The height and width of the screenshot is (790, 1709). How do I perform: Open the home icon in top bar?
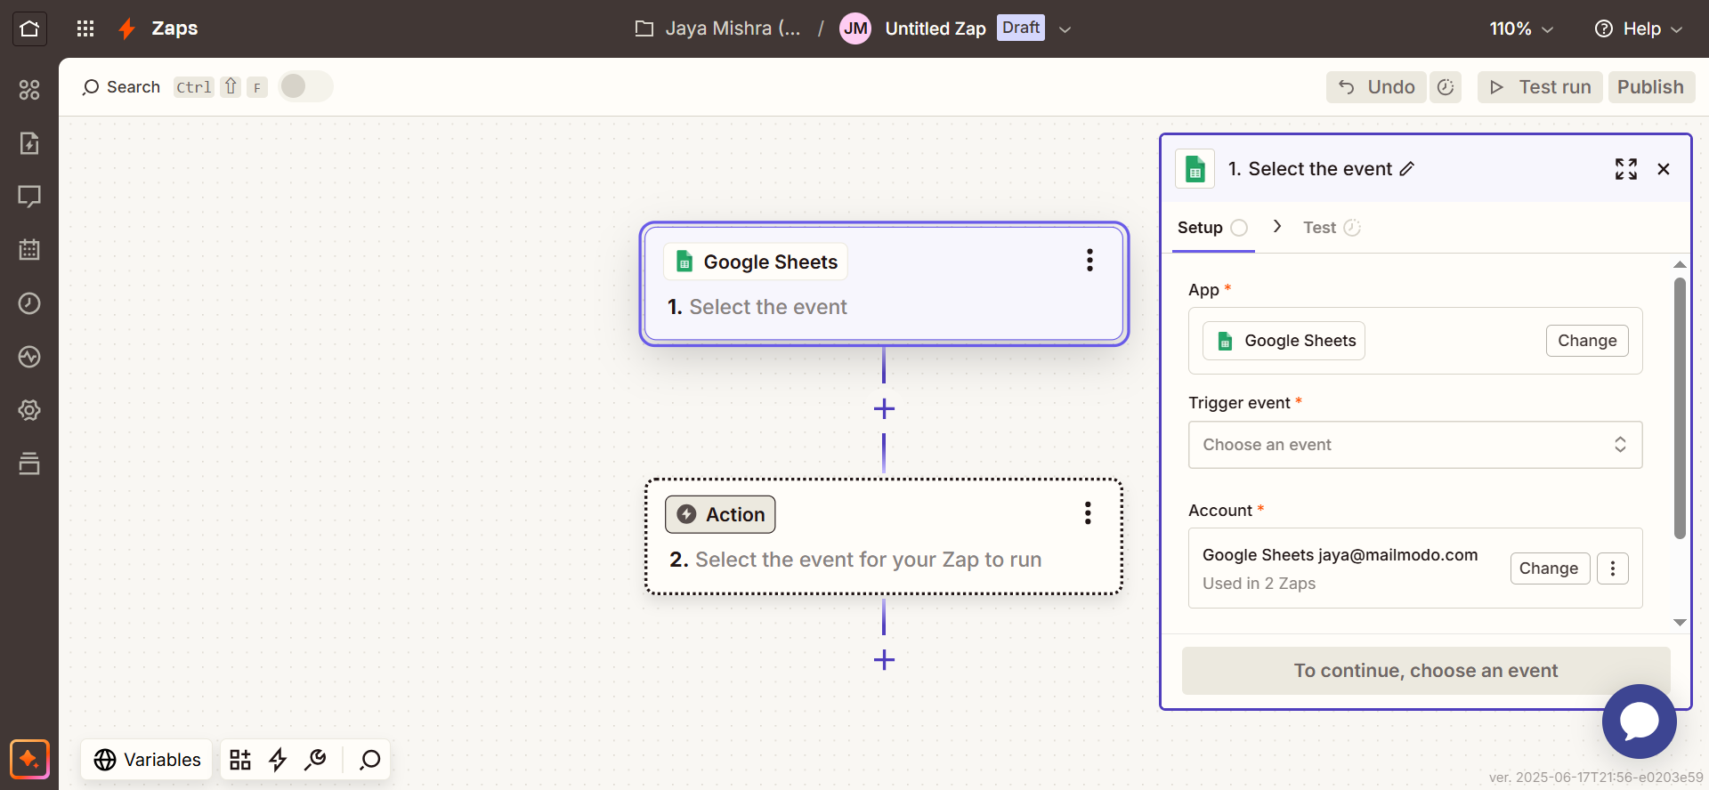[x=29, y=28]
